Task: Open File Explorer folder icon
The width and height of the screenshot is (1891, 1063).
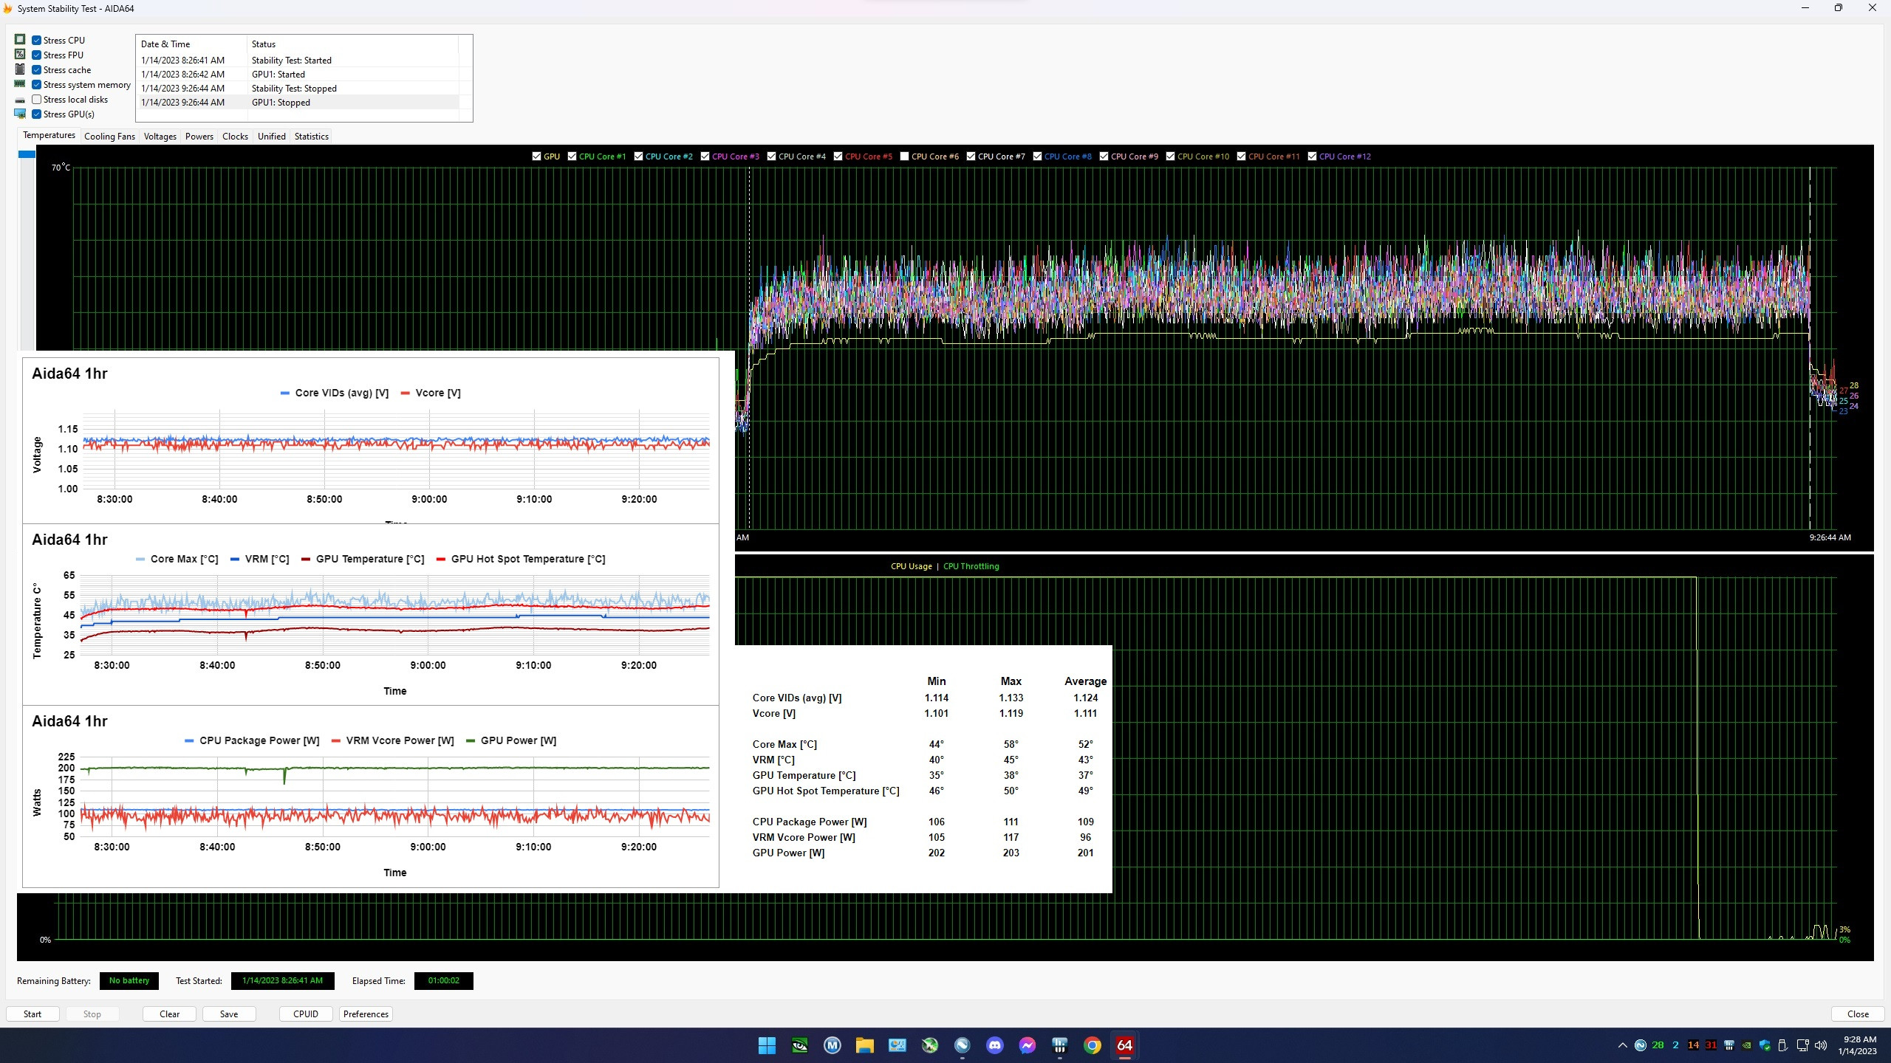Action: click(864, 1045)
